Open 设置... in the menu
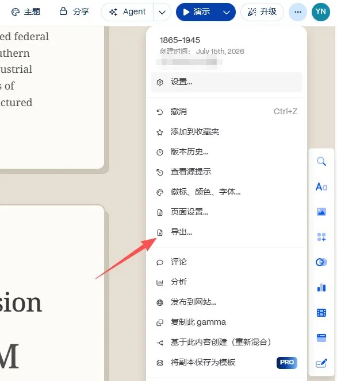This screenshot has height=381, width=337. point(227,82)
